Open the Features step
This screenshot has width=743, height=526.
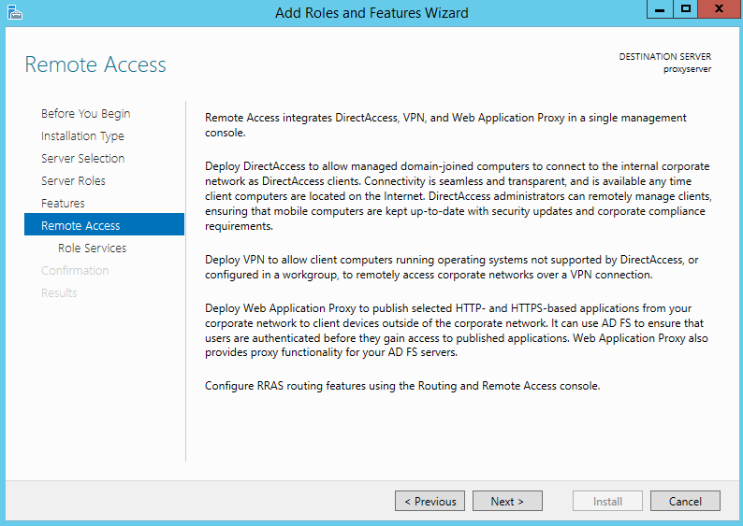point(63,204)
